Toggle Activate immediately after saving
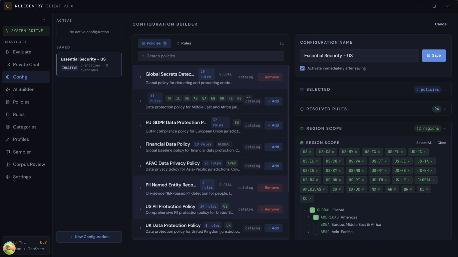458x257 pixels. tap(302, 68)
